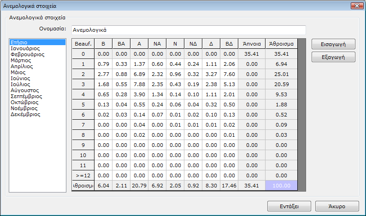Click the 20.79 total cell for Α
The image size is (366, 216).
click(139, 186)
